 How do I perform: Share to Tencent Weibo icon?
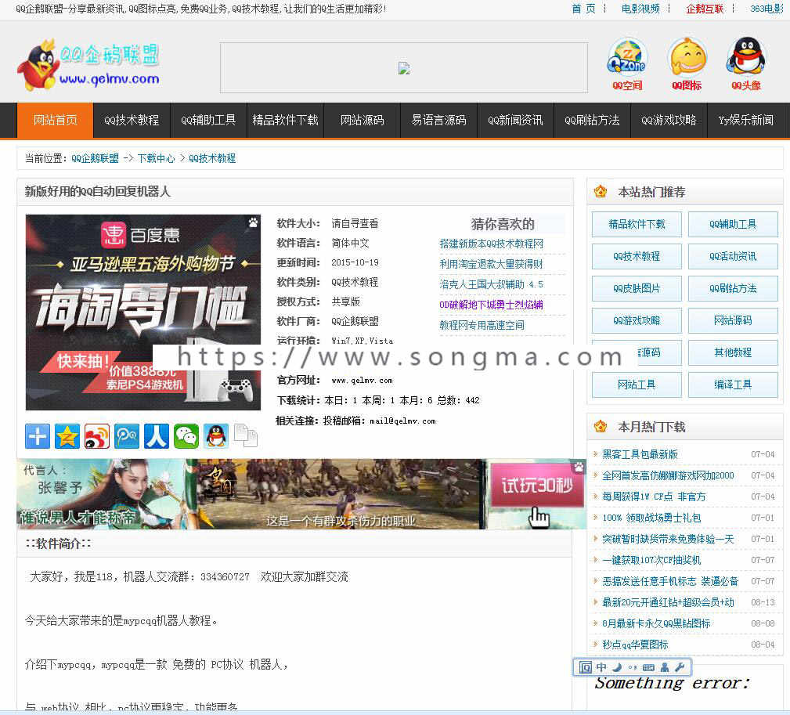pyautogui.click(x=127, y=436)
